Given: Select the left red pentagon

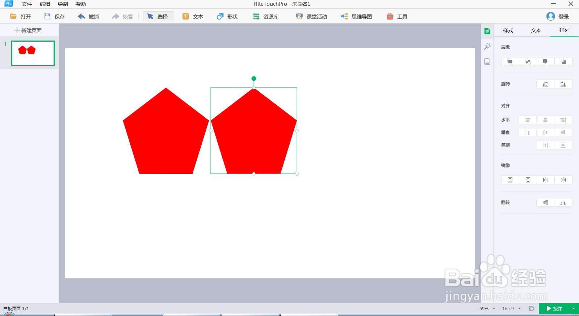Looking at the screenshot, I should click(x=166, y=131).
